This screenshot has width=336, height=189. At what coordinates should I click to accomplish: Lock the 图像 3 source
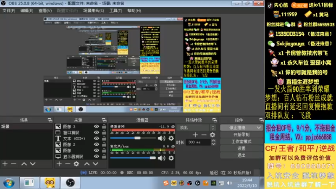[x=104, y=126]
